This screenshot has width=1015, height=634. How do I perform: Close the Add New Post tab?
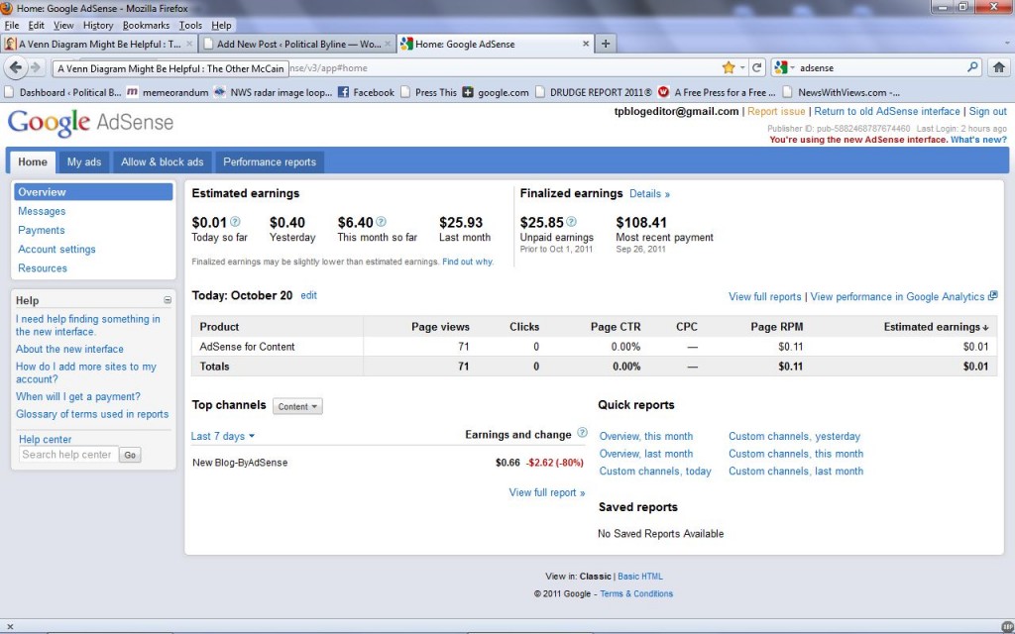(x=388, y=44)
